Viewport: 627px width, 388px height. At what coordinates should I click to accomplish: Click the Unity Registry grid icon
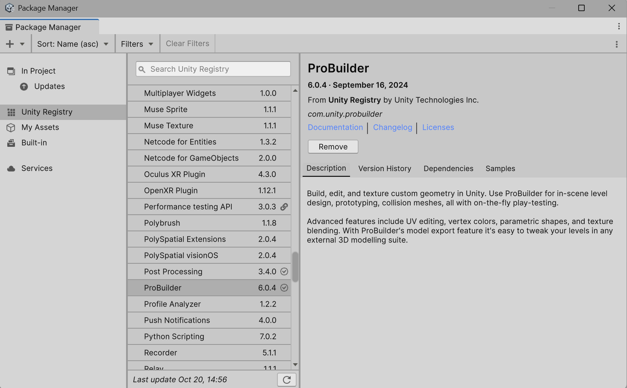point(11,112)
